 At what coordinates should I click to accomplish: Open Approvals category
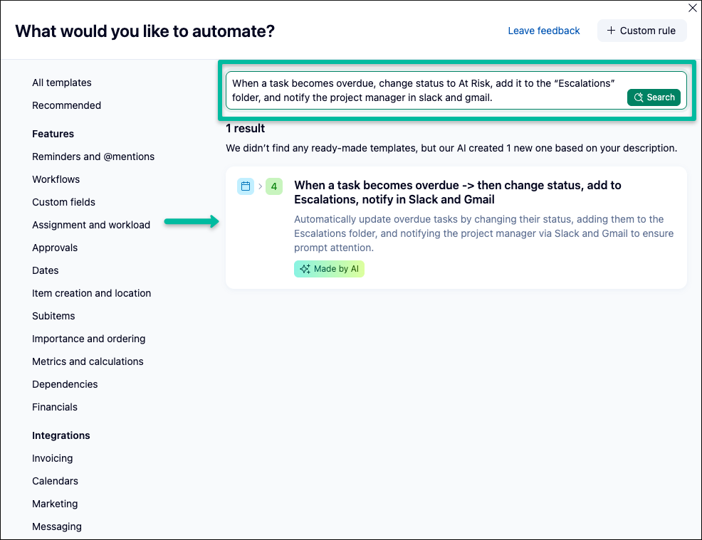click(x=55, y=248)
